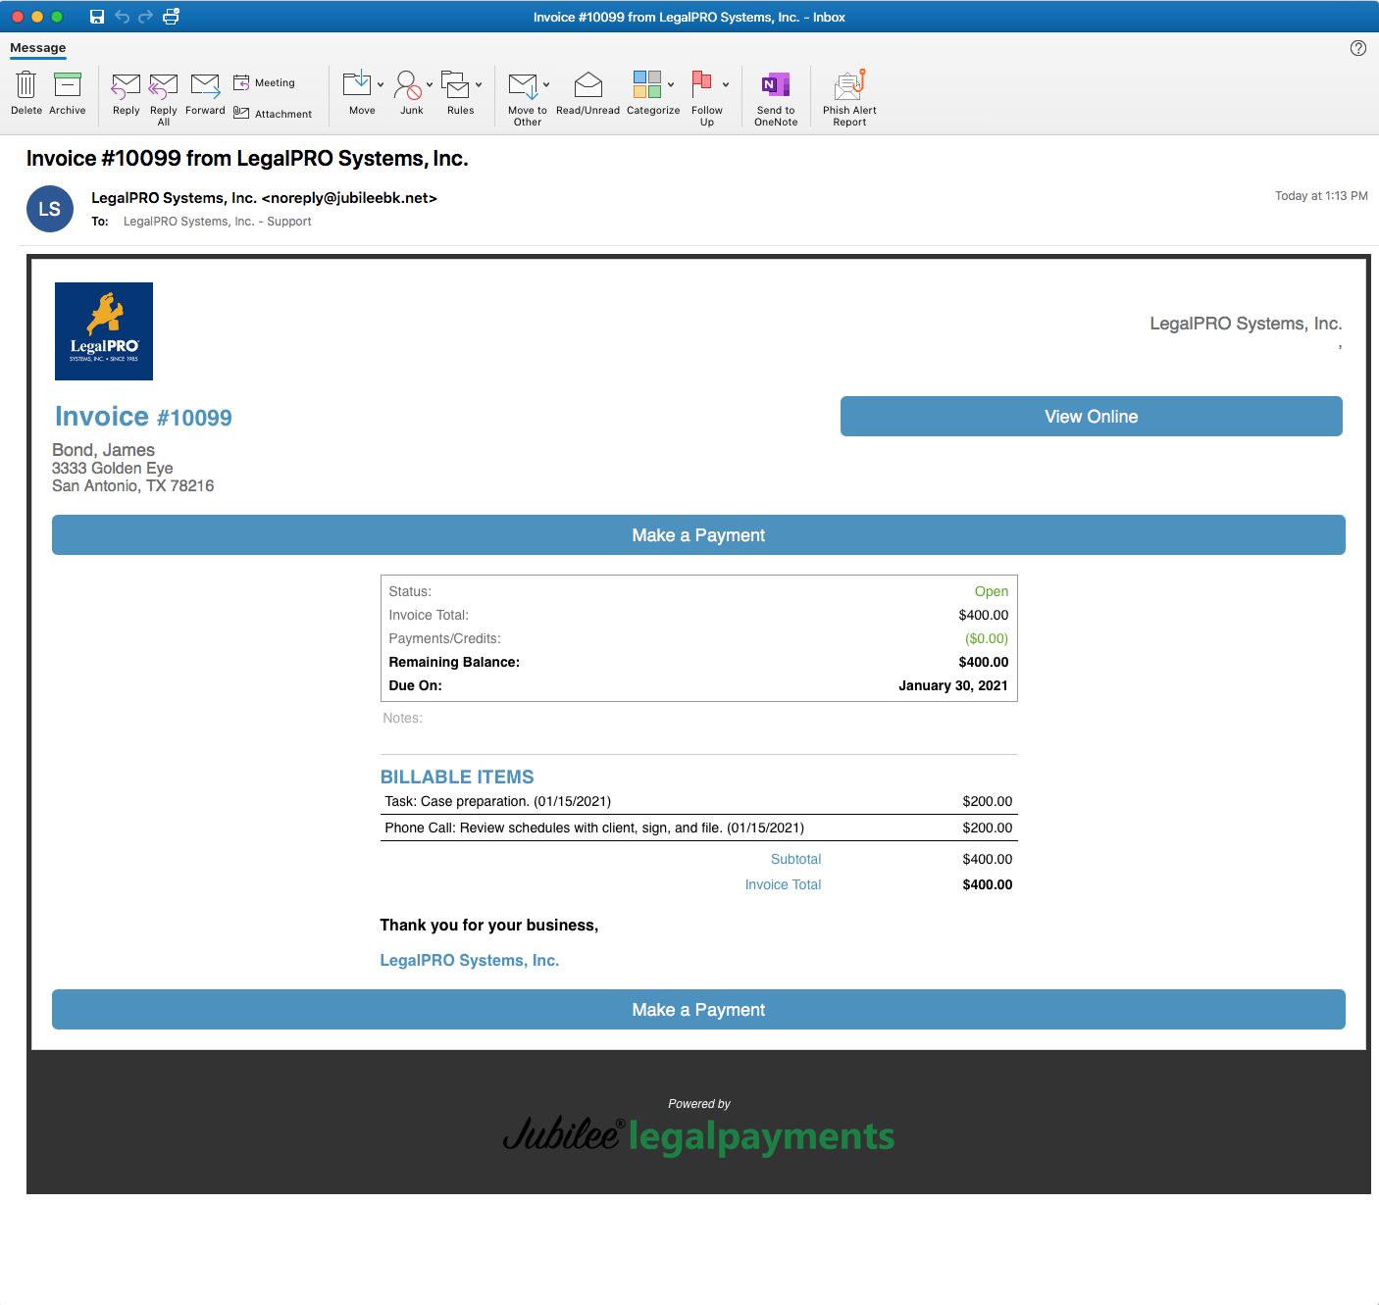Expand the Rules dropdown arrow
1379x1305 pixels.
pyautogui.click(x=479, y=84)
